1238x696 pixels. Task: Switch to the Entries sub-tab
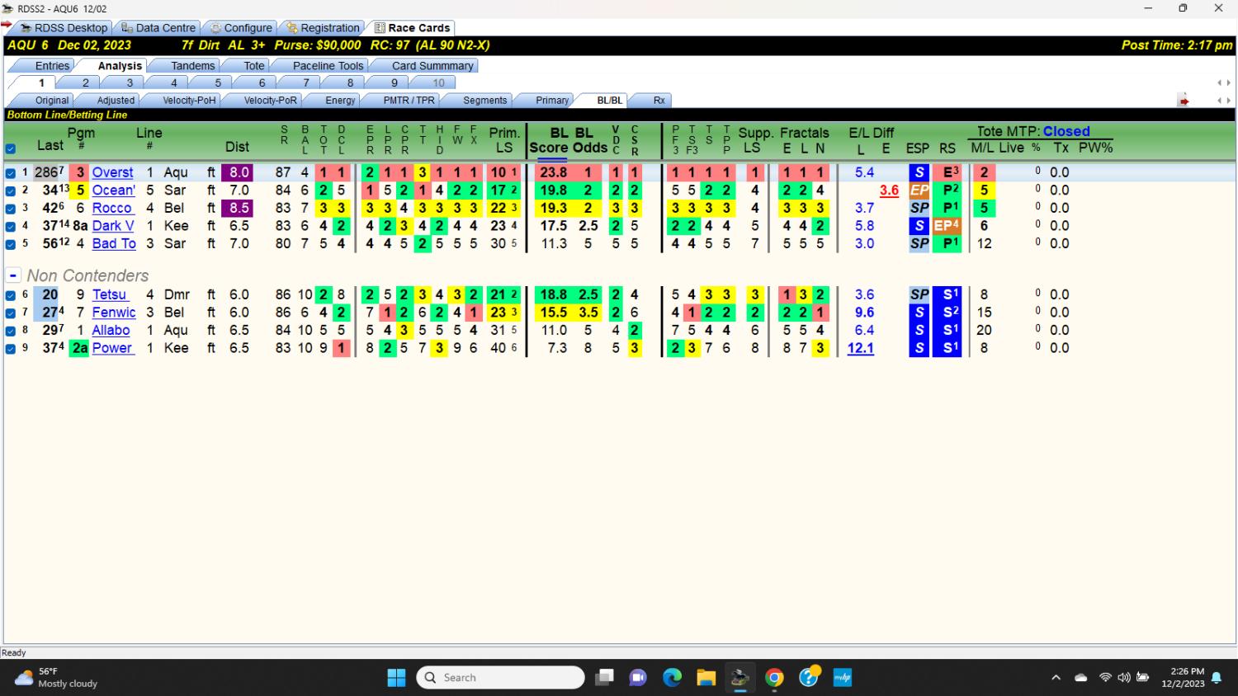(52, 66)
